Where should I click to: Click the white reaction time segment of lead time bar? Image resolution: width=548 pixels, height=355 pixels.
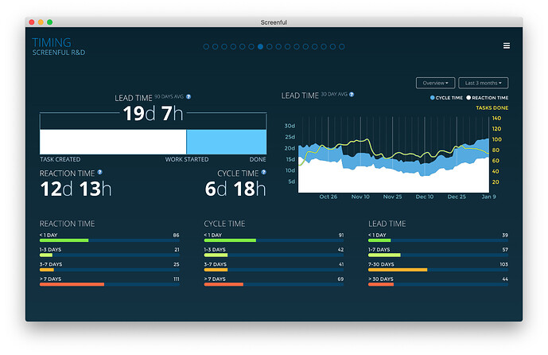click(x=113, y=142)
